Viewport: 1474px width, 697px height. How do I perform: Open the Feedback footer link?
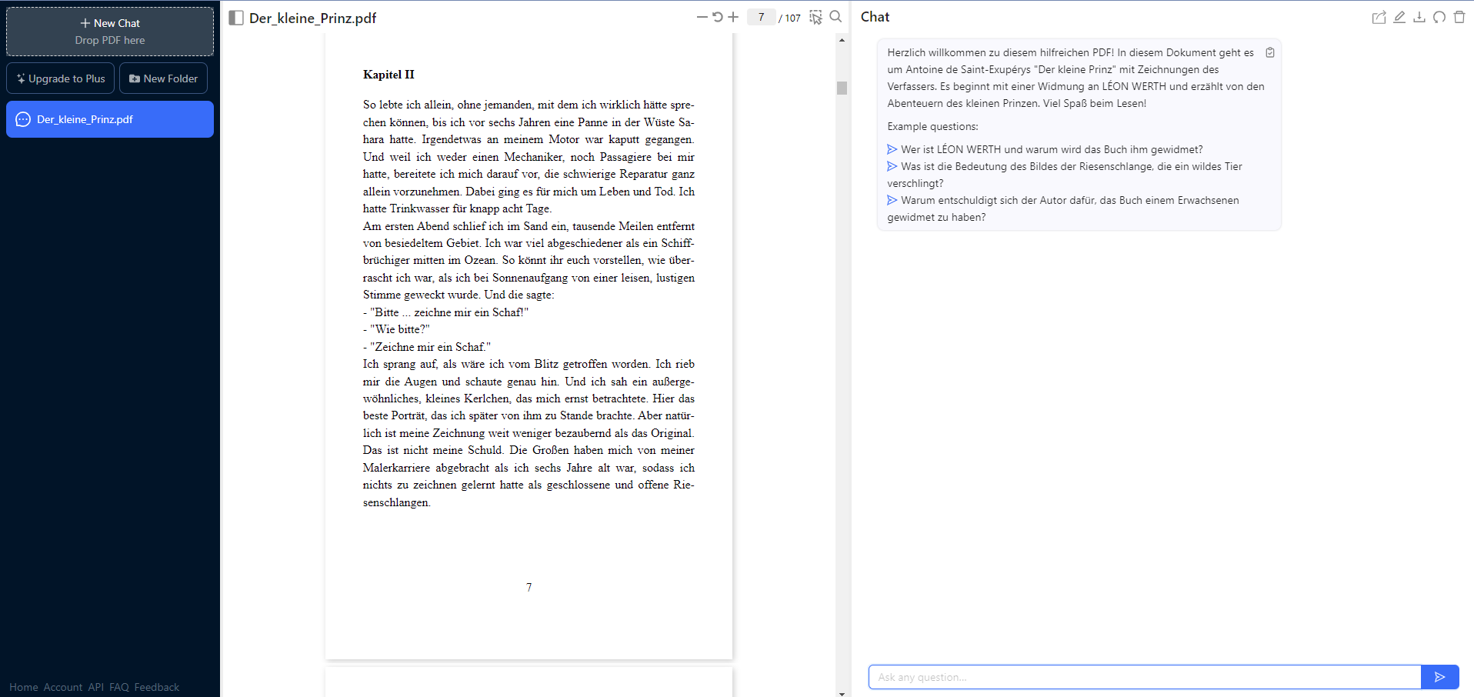click(x=157, y=687)
